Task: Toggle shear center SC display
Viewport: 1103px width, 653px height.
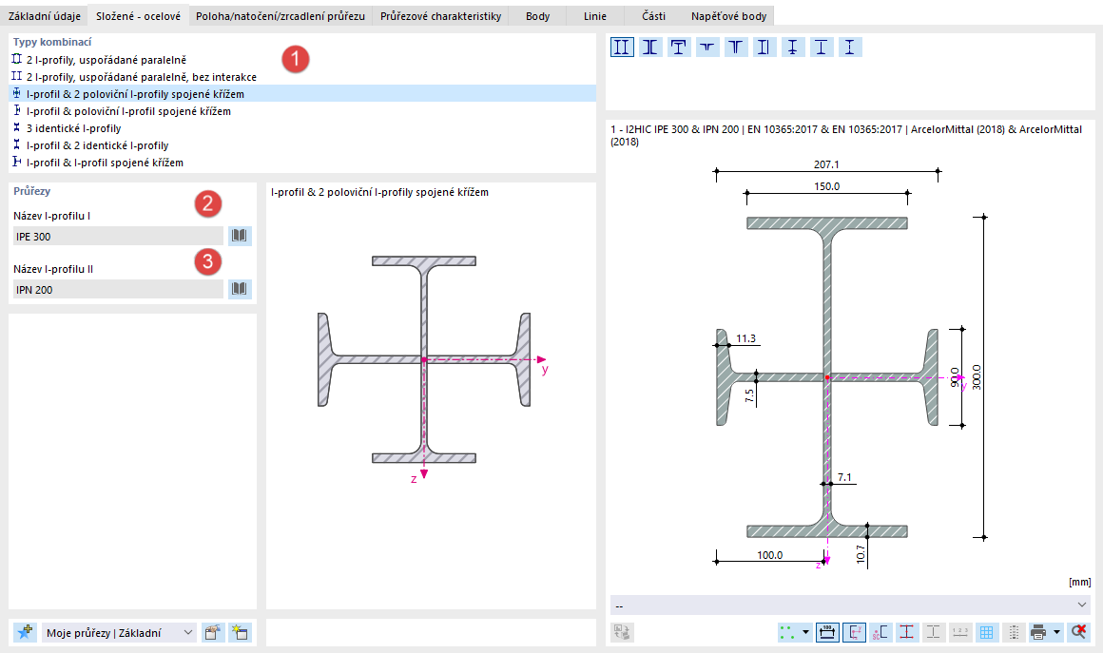Action: click(x=880, y=632)
